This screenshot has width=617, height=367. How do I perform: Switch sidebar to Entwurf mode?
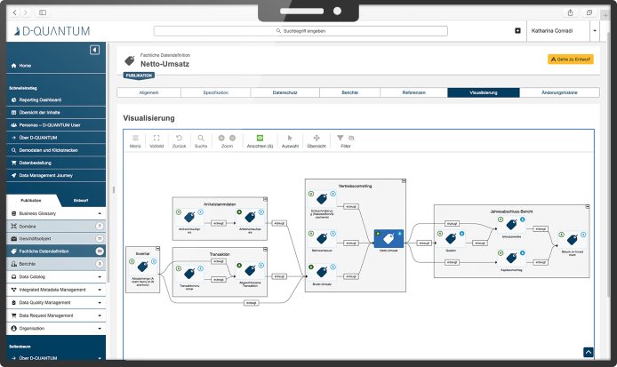[x=81, y=201]
